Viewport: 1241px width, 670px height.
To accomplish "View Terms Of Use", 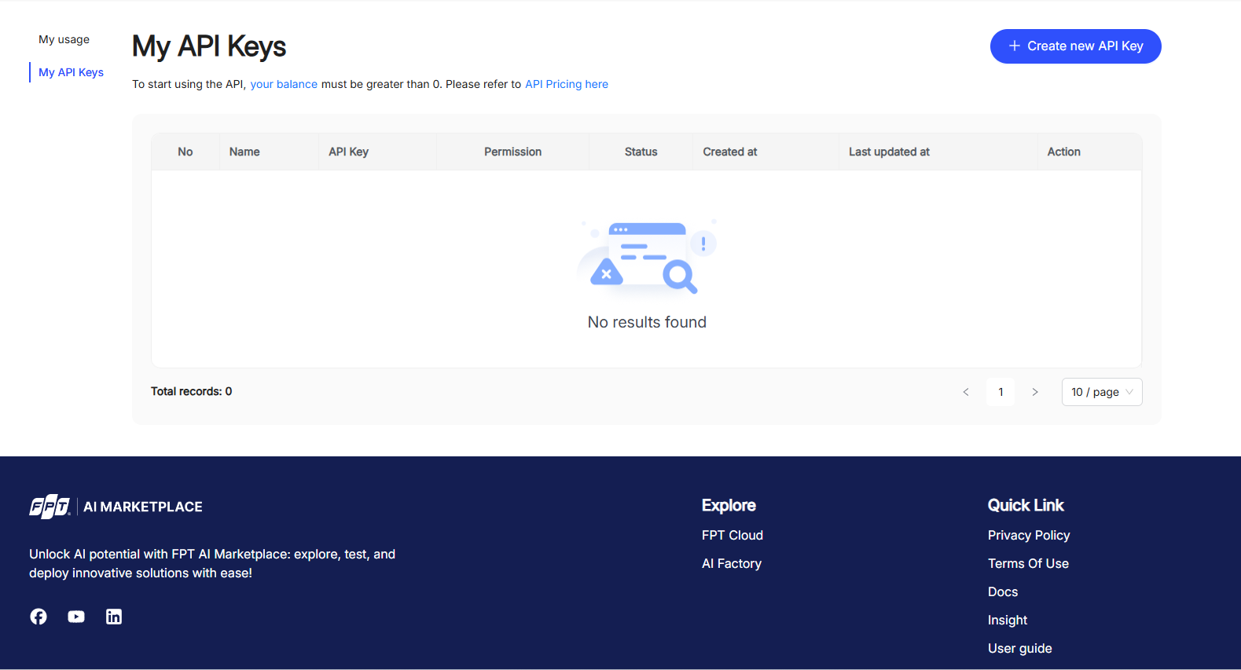I will [1027, 563].
